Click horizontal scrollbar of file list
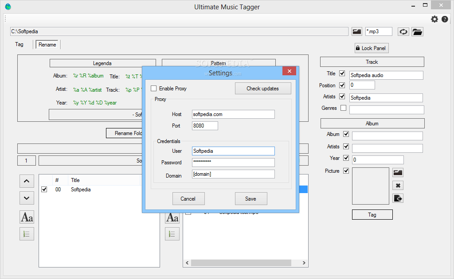Image resolution: width=454 pixels, height=279 pixels. click(241, 263)
